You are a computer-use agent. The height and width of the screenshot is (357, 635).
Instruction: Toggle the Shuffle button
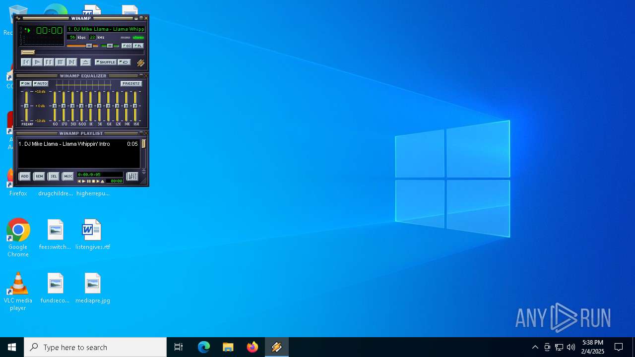(x=106, y=62)
